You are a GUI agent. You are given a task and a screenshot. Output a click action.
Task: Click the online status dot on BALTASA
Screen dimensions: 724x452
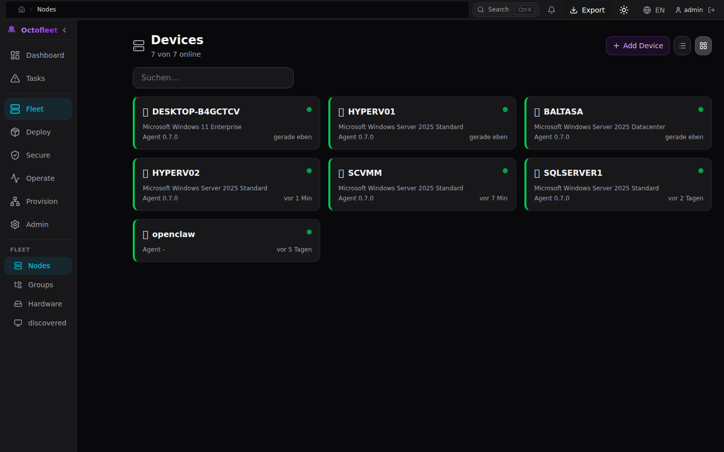coord(701,109)
